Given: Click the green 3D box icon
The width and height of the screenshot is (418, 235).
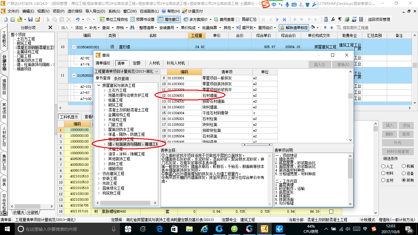Looking at the screenshot, I should [x=347, y=19].
